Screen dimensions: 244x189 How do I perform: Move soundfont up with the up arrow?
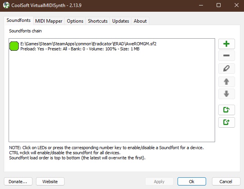coord(226,82)
